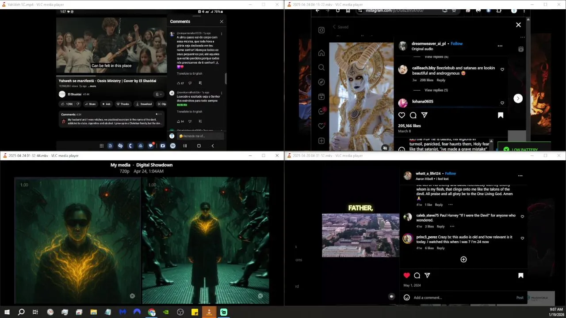
Task: Open more options for whatt_a_life124 post
Action: pos(520,176)
